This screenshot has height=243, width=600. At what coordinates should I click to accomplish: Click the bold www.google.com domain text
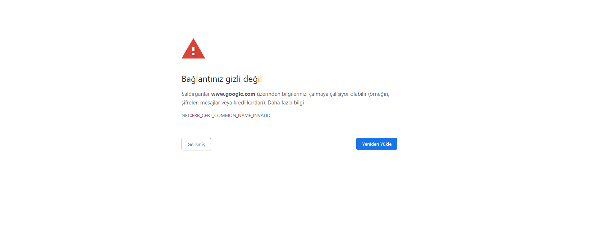[233, 94]
